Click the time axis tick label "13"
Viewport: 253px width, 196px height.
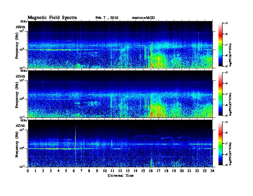(x=128, y=171)
